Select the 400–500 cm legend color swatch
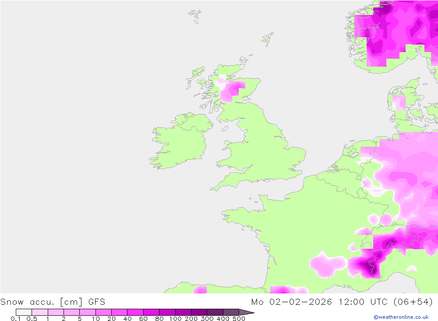The height and width of the screenshot is (321, 438). click(x=231, y=312)
